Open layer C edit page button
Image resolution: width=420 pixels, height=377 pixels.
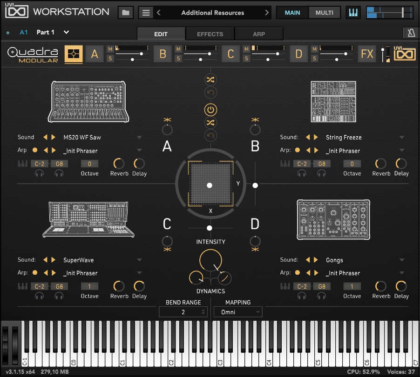[230, 54]
